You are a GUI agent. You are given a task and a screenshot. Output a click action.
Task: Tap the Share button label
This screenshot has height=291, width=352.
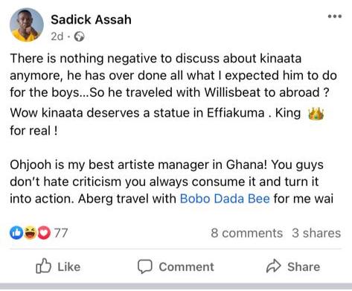click(304, 267)
